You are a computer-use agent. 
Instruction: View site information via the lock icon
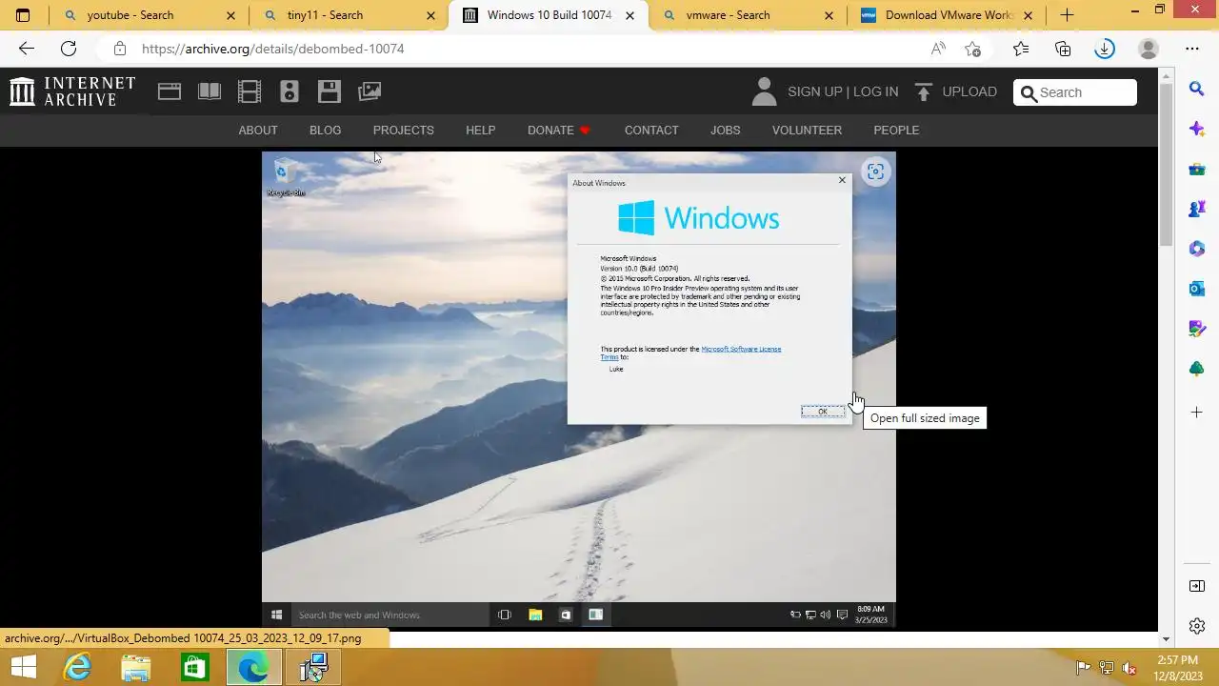[x=119, y=49]
